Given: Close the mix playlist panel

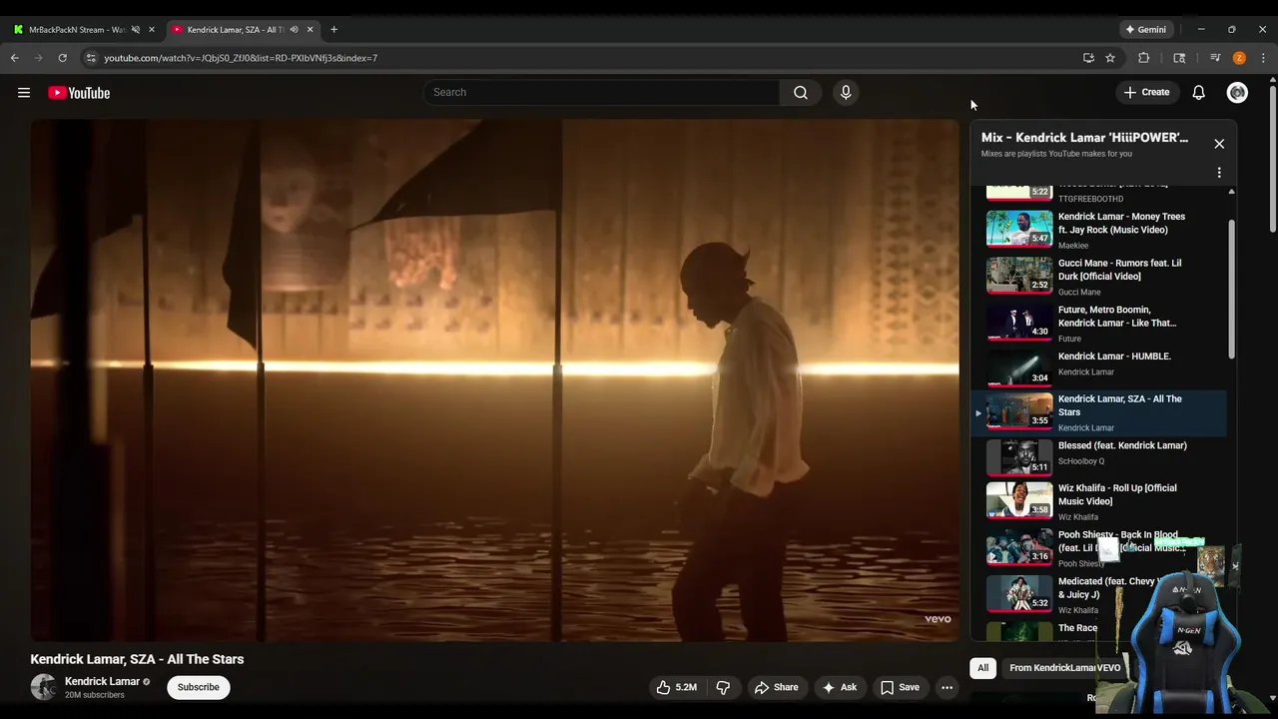Looking at the screenshot, I should coord(1219,144).
